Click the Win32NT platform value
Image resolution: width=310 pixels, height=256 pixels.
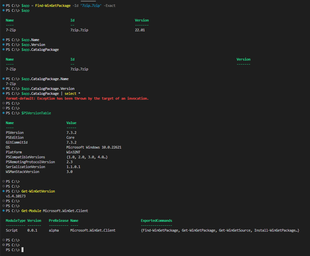73,152
